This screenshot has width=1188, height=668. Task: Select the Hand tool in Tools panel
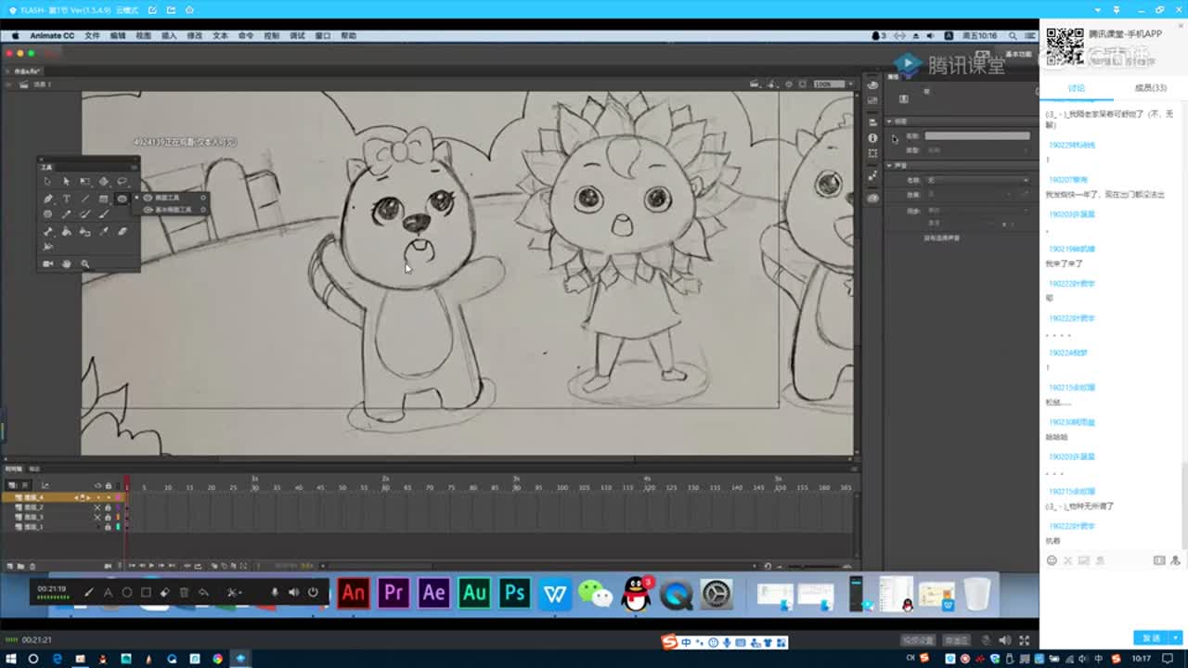(x=67, y=264)
